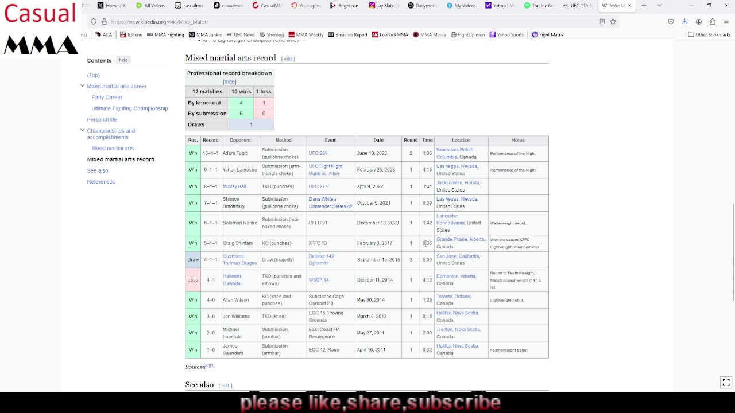Open Ousmane Thomas Diagne opponent link

(239, 260)
